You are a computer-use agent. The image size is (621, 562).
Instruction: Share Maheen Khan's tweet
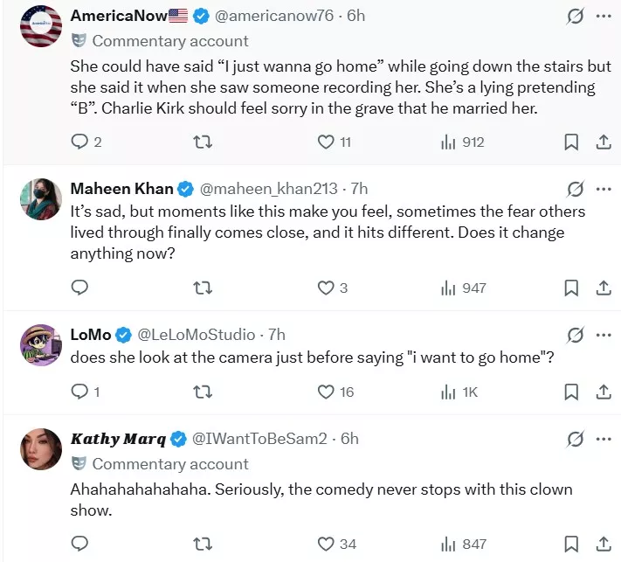pyautogui.click(x=603, y=288)
